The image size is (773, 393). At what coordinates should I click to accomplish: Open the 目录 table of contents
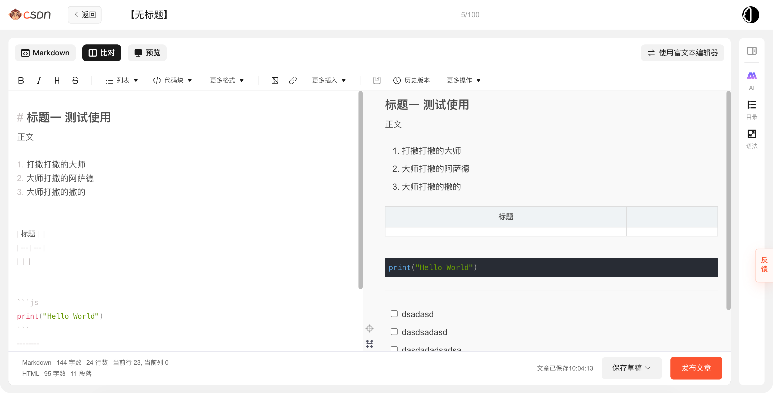pyautogui.click(x=752, y=110)
